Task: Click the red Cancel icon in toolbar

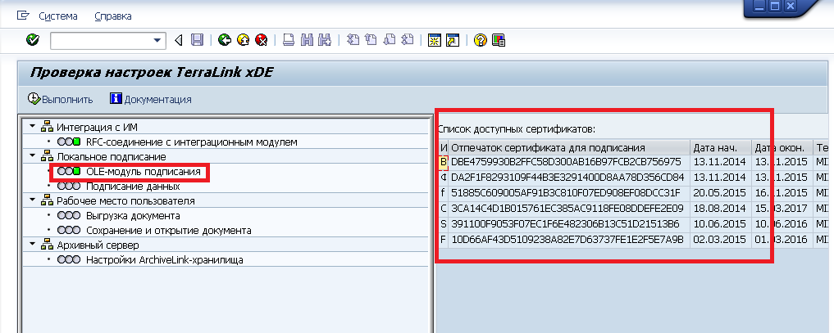Action: click(x=262, y=39)
